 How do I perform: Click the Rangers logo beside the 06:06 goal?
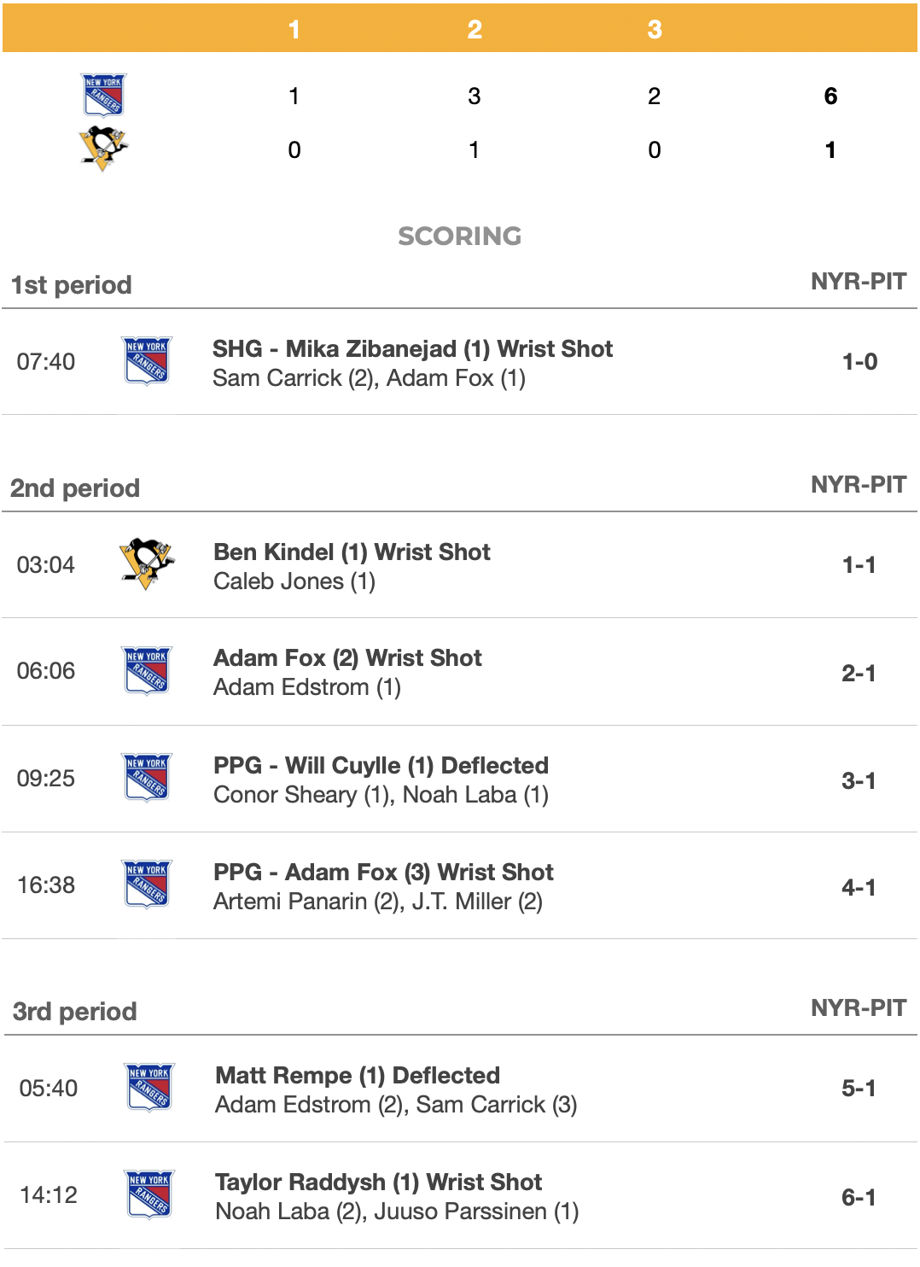[147, 670]
